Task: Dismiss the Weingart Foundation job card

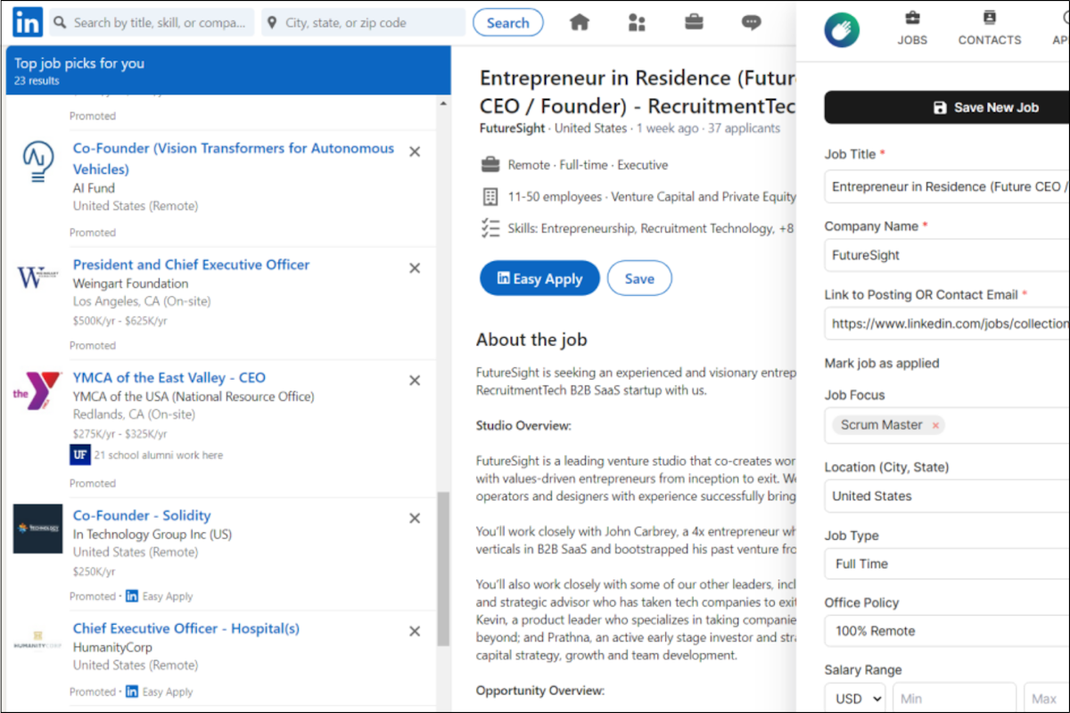Action: (x=415, y=267)
